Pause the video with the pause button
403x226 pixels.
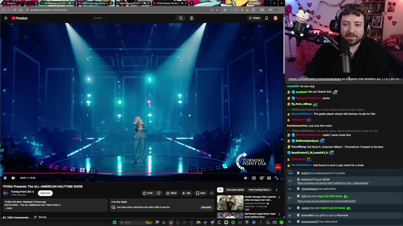tap(5, 178)
